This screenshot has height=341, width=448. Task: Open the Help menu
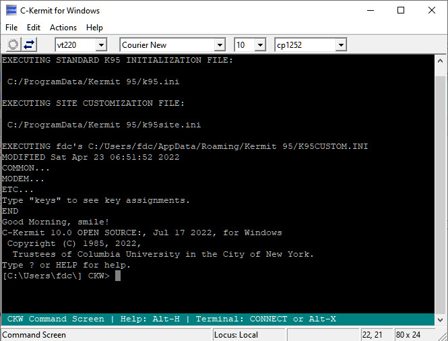click(x=94, y=28)
